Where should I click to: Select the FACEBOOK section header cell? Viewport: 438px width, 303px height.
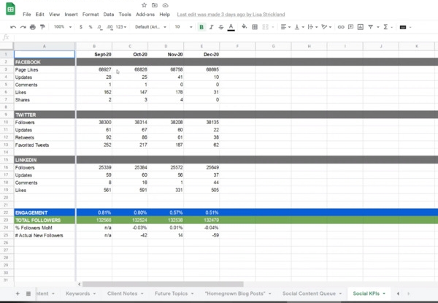pyautogui.click(x=45, y=62)
